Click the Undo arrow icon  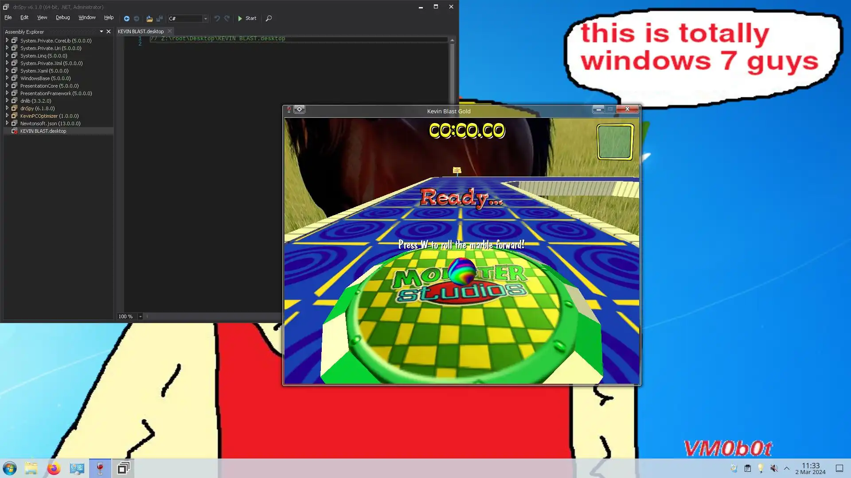(x=217, y=19)
